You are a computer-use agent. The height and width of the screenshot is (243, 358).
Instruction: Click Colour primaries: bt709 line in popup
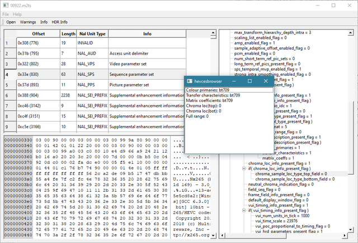coord(229,90)
